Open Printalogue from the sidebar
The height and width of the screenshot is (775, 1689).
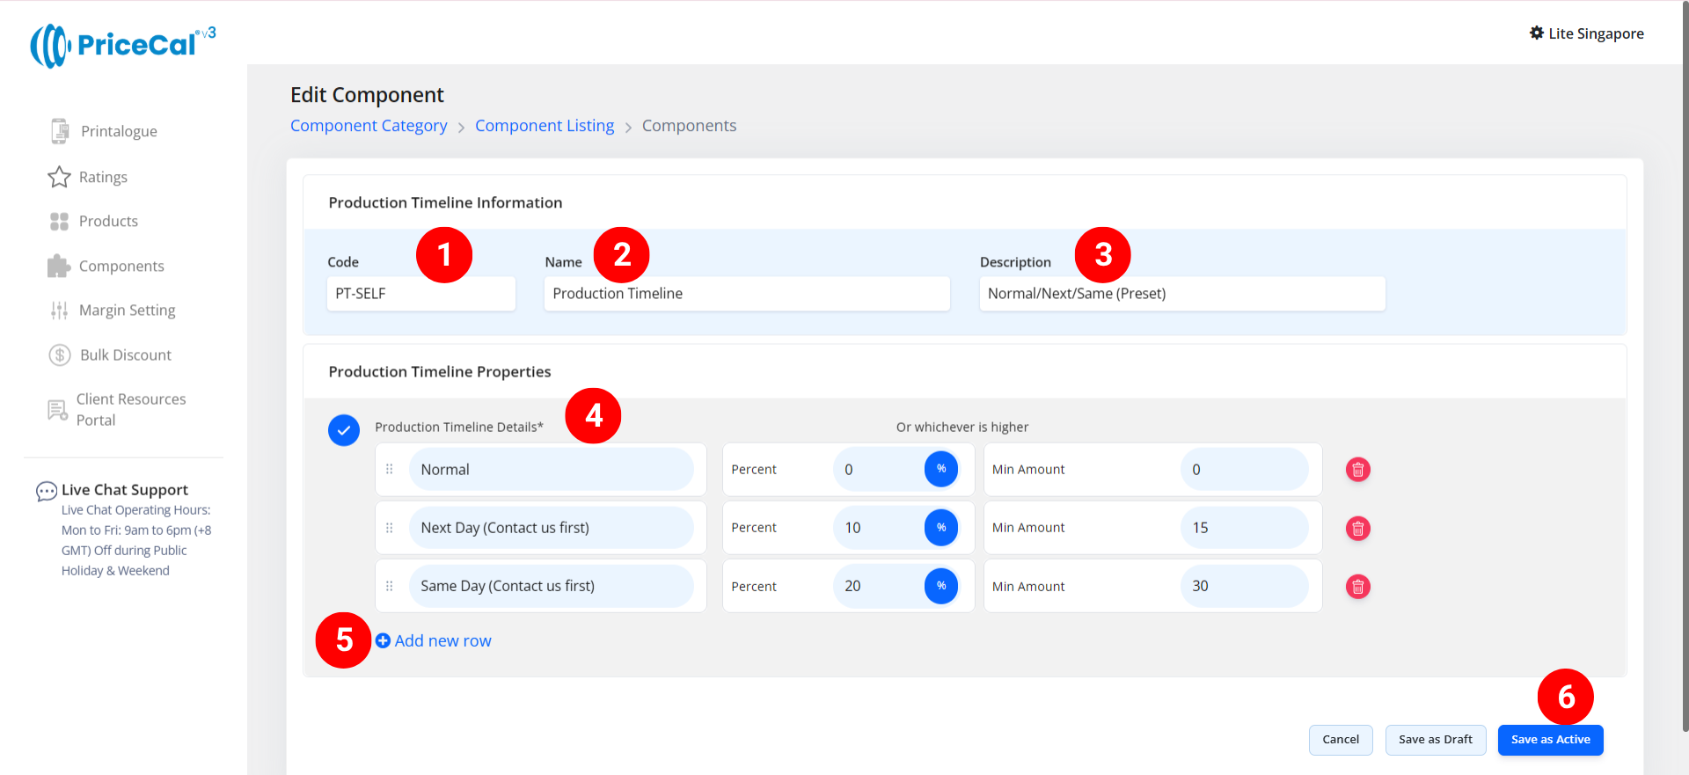click(x=119, y=131)
